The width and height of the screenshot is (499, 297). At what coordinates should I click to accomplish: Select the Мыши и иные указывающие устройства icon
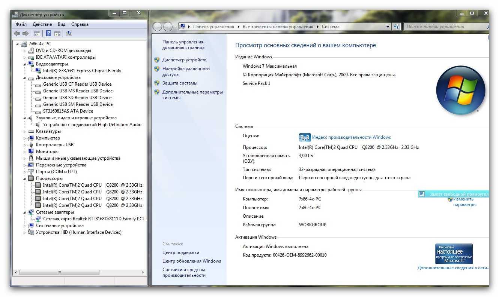point(31,158)
